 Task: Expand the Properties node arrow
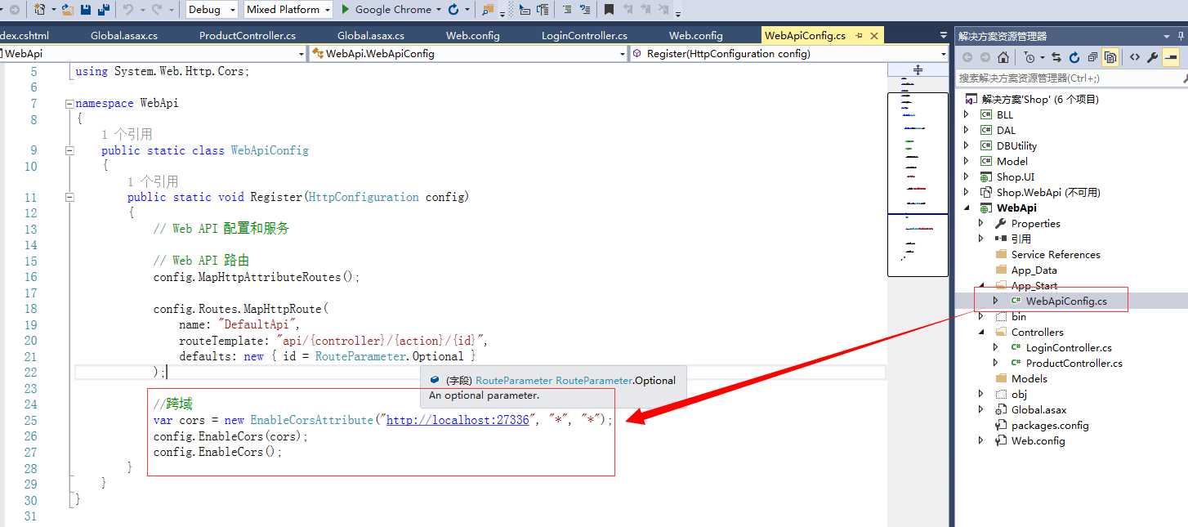(981, 223)
